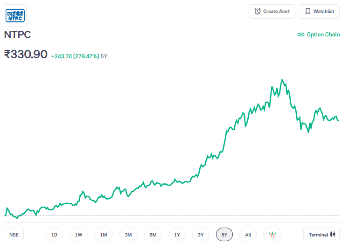Select the 1W time range
This screenshot has width=349, height=250.
tap(78, 235)
